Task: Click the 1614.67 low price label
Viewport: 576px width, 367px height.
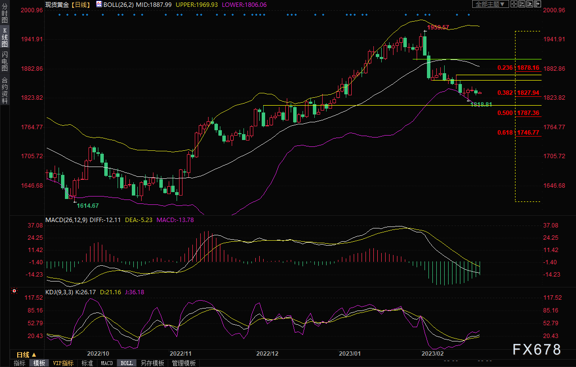Action: 88,205
